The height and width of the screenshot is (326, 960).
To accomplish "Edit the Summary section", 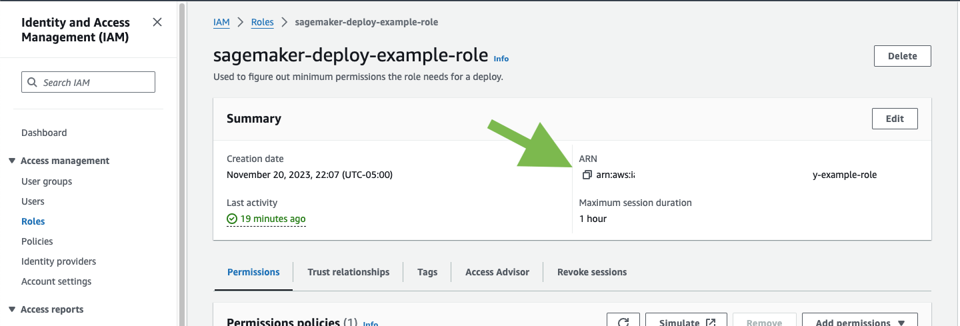I will click(x=895, y=119).
